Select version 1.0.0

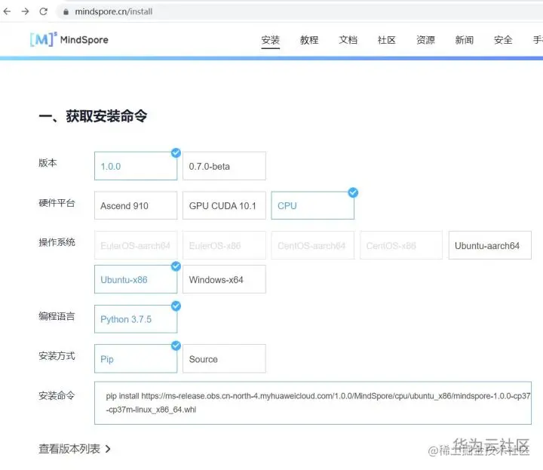[136, 166]
